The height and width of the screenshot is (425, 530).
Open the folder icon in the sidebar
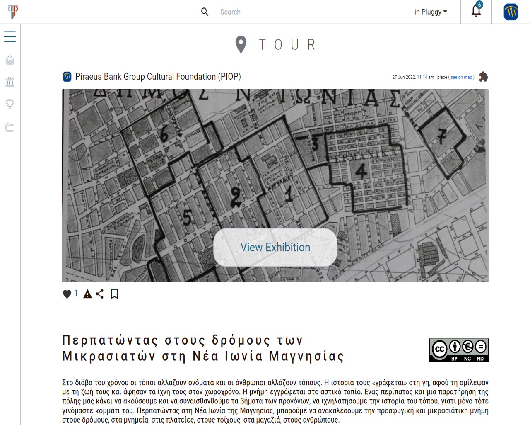(10, 127)
